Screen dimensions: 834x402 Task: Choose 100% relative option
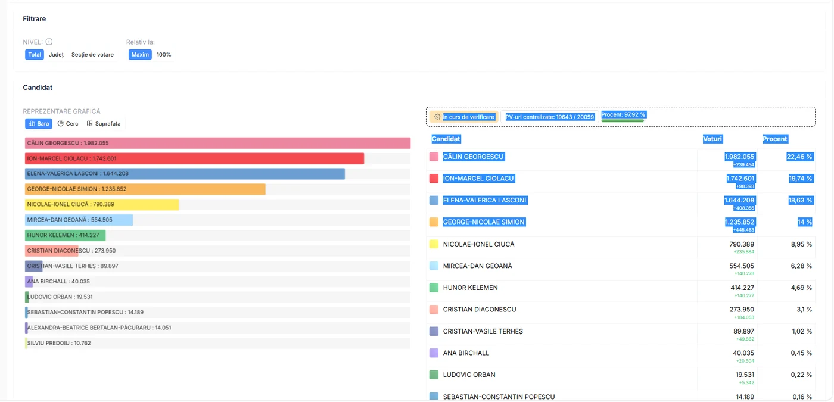164,55
